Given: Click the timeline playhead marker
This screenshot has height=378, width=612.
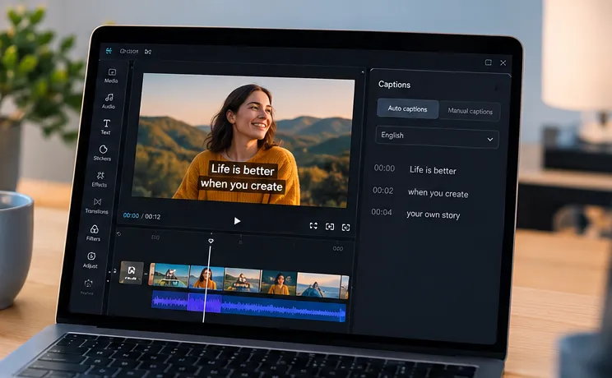Looking at the screenshot, I should 211,241.
